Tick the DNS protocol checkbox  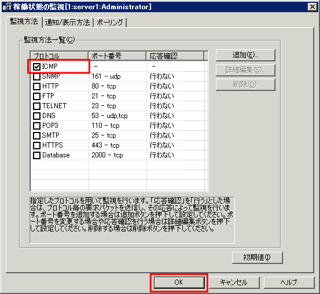pyautogui.click(x=36, y=116)
